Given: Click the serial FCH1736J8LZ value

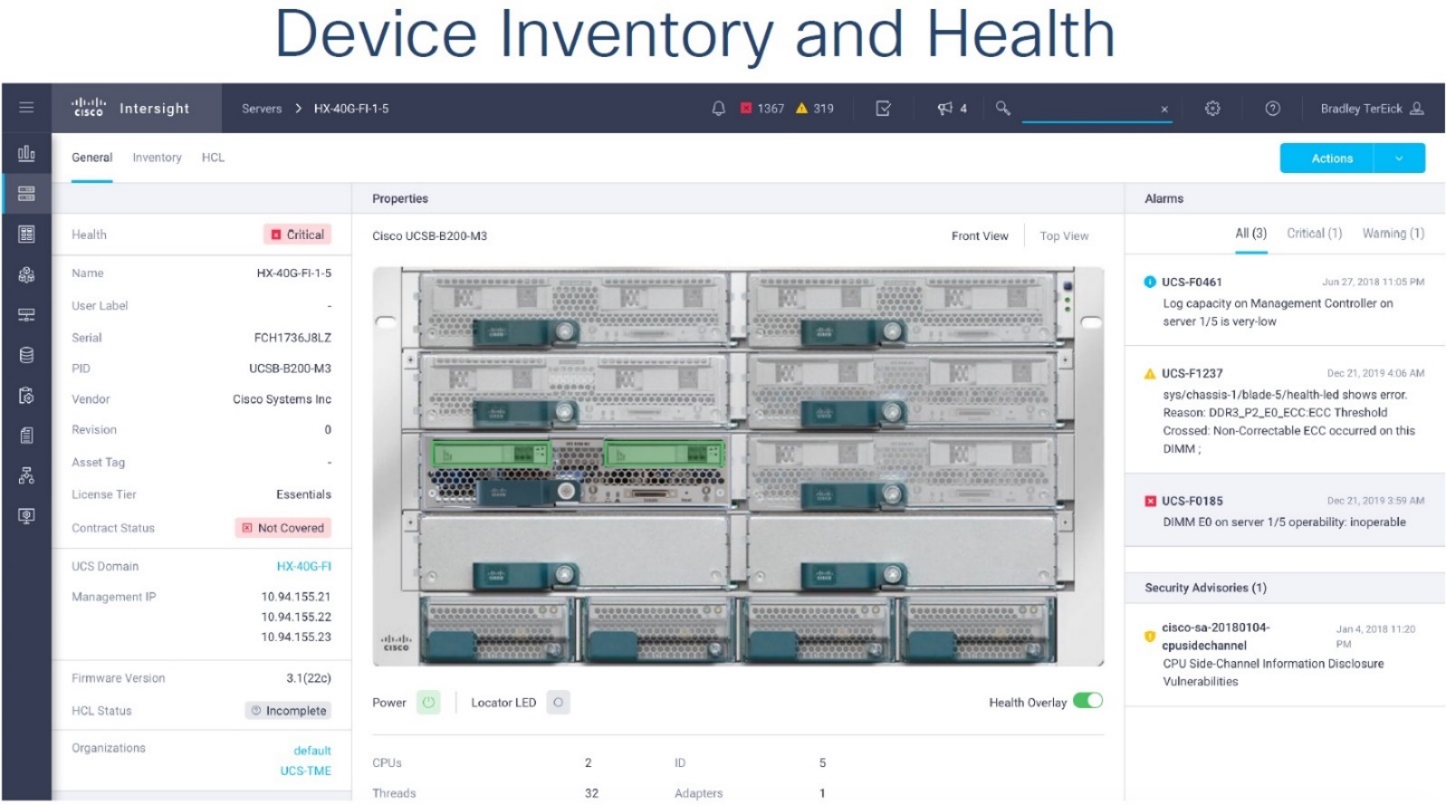Looking at the screenshot, I should click(292, 338).
